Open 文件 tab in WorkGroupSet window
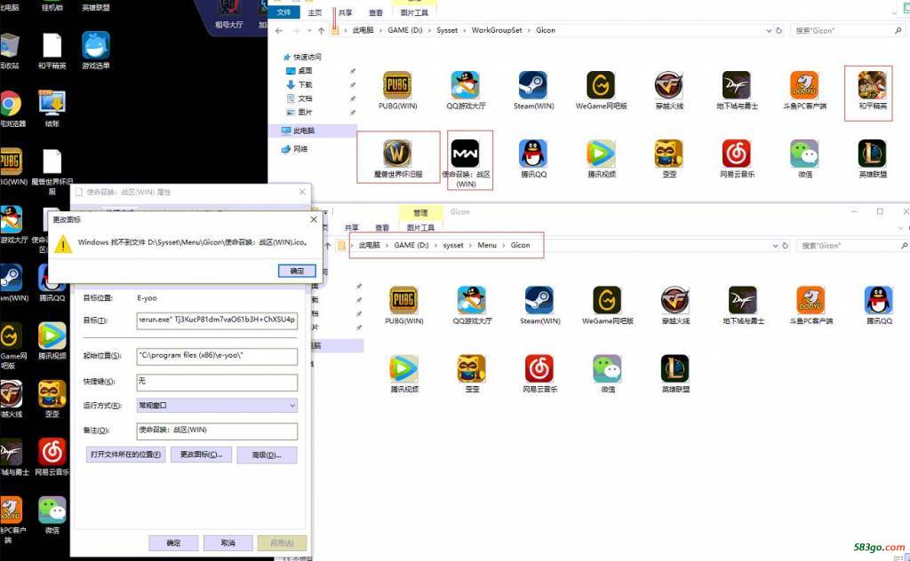Viewport: 910px width, 561px height. pyautogui.click(x=283, y=12)
